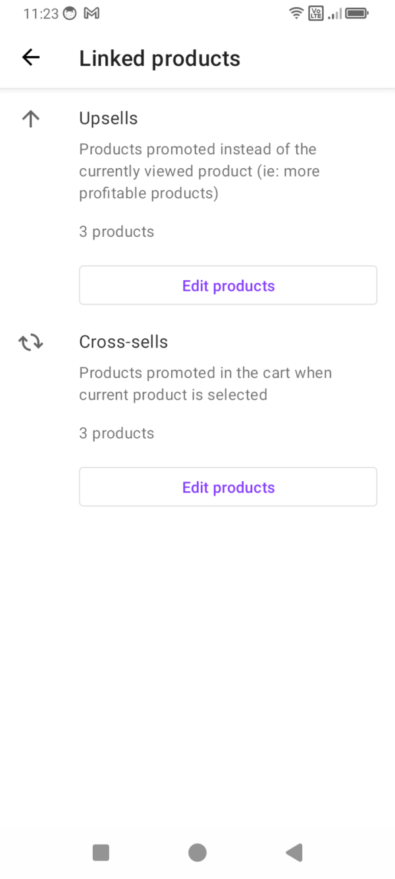Select the Cross-sells heading
Viewport: 395px width, 879px height.
coord(124,342)
